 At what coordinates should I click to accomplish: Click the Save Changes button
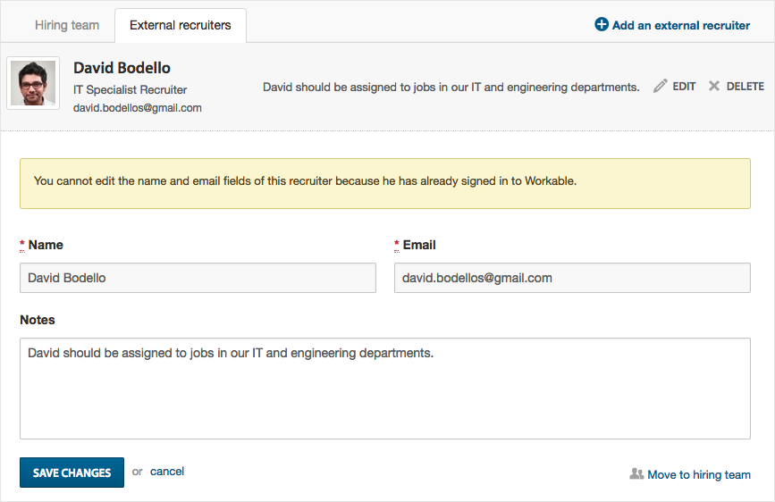pyautogui.click(x=72, y=473)
